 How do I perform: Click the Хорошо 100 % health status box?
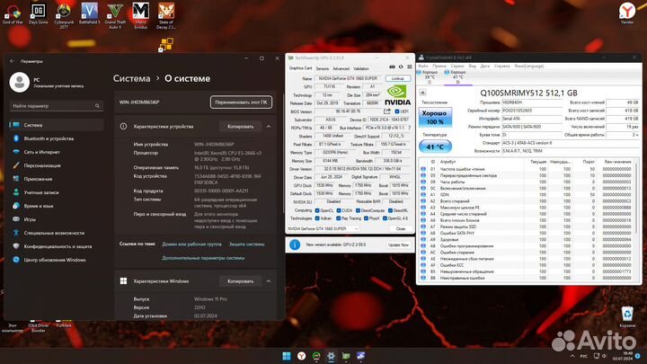(x=435, y=117)
